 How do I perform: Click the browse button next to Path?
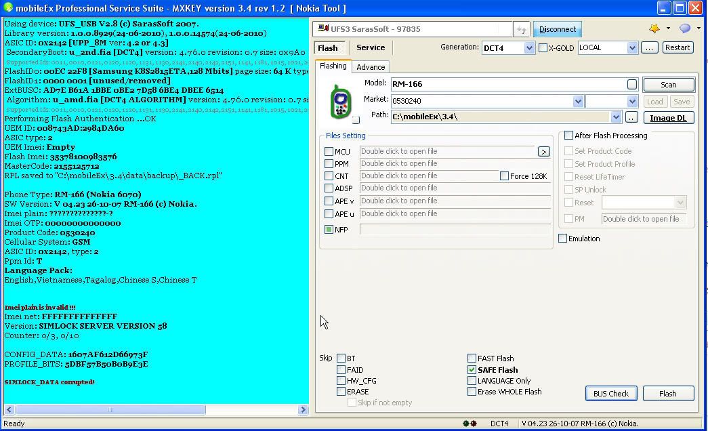click(x=631, y=117)
